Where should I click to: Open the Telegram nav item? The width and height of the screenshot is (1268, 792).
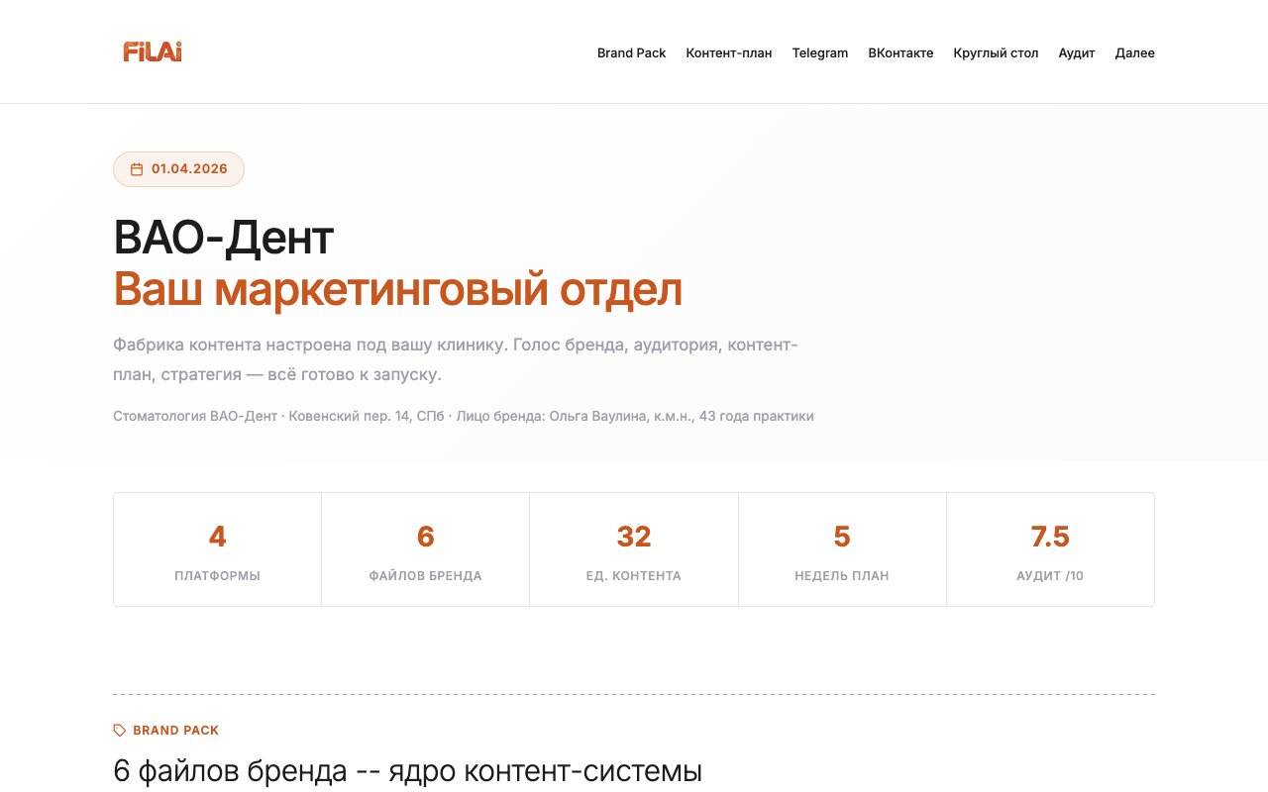820,53
